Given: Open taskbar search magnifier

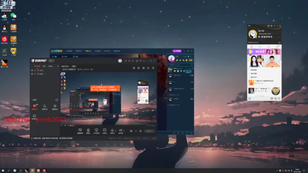Looking at the screenshot, I should (x=8, y=171).
